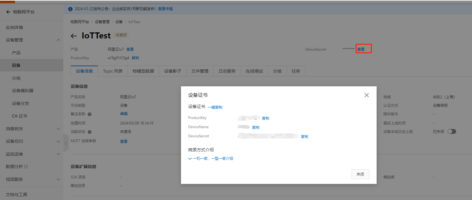Open the 物模型数据 tab
Viewport: 472px width, 200px height.
click(143, 71)
